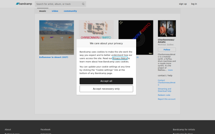Click the Charbonneau/Amato band photo
215x134 pixels.
[167, 29]
